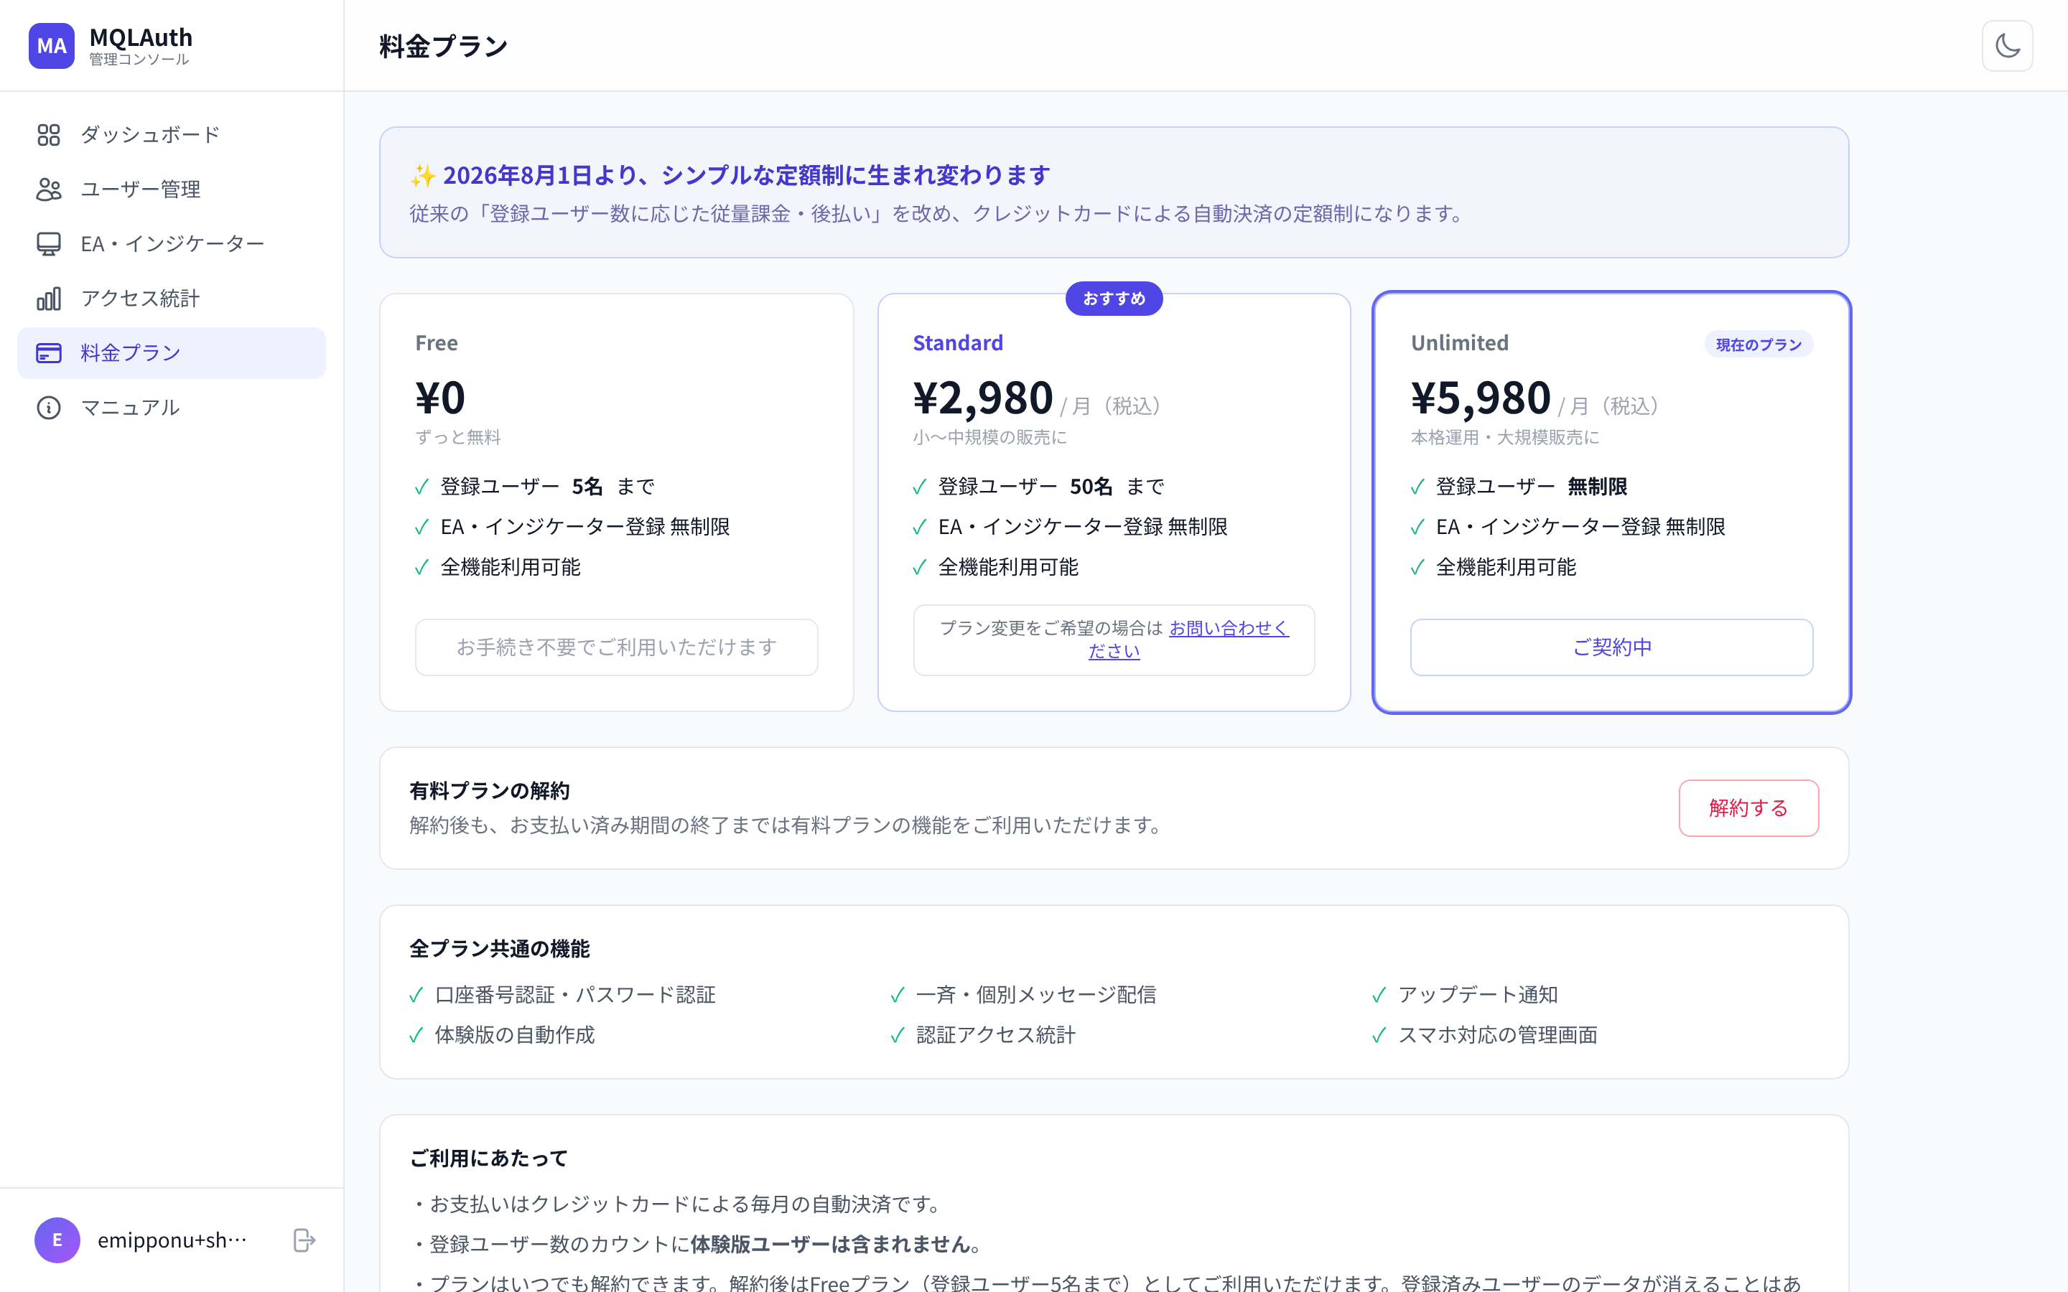Click the ずっと無料 caption
Image resolution: width=2068 pixels, height=1292 pixels.
coord(458,438)
